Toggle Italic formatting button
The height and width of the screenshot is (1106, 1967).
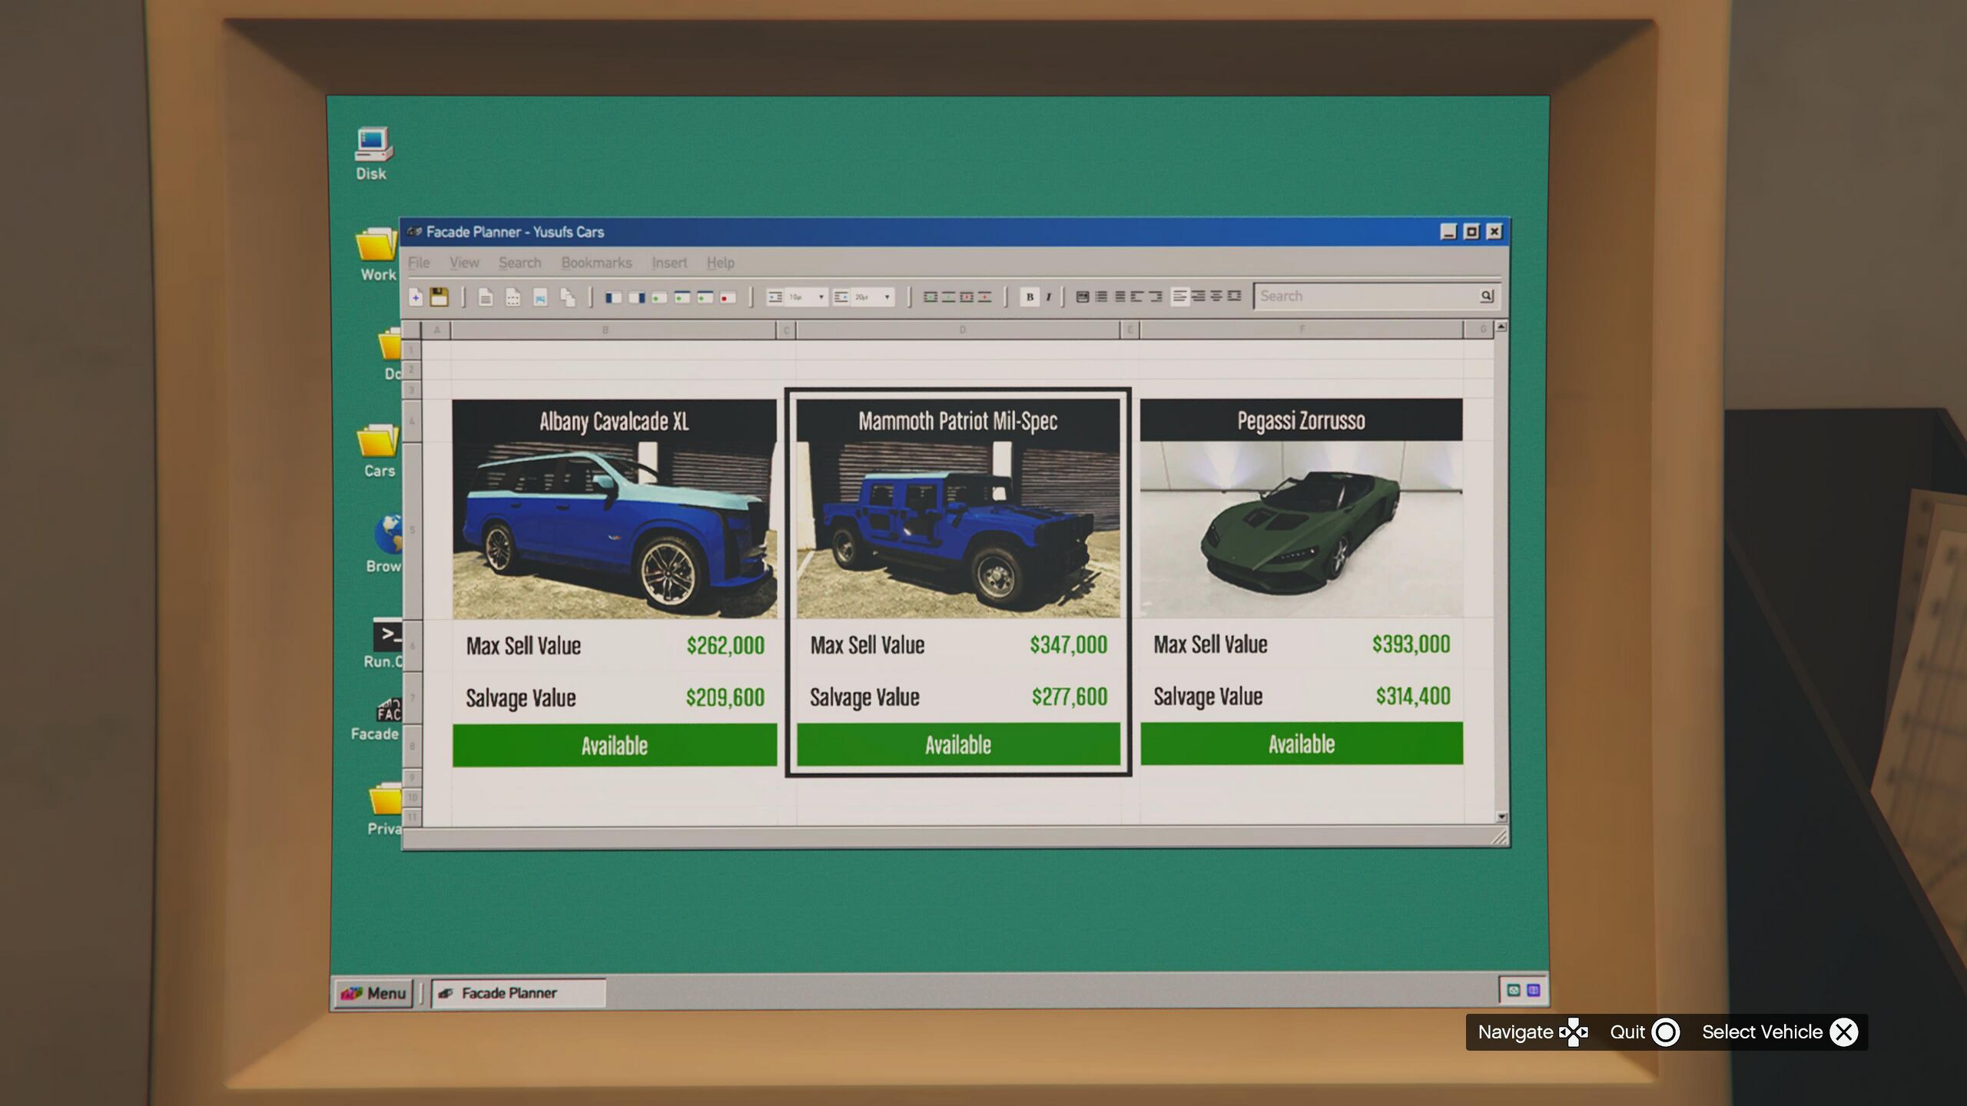pos(1048,297)
